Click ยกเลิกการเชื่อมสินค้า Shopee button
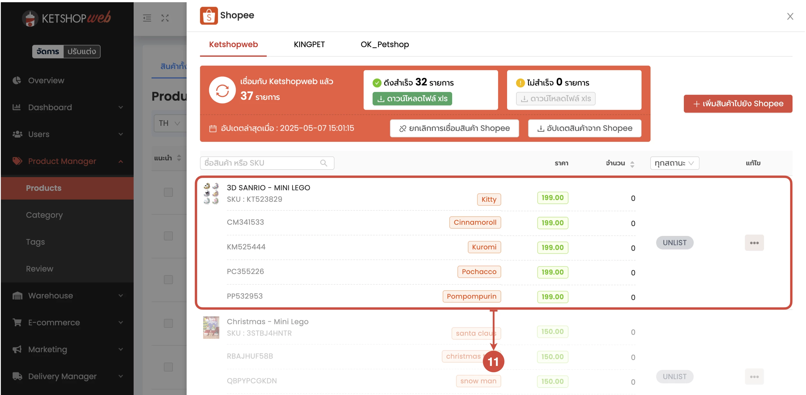 click(454, 128)
